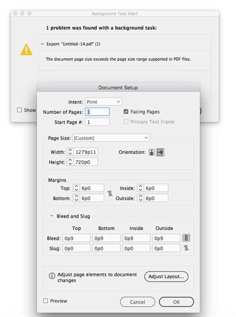Click the Bottom margin field
The image size is (236, 317).
92,198
